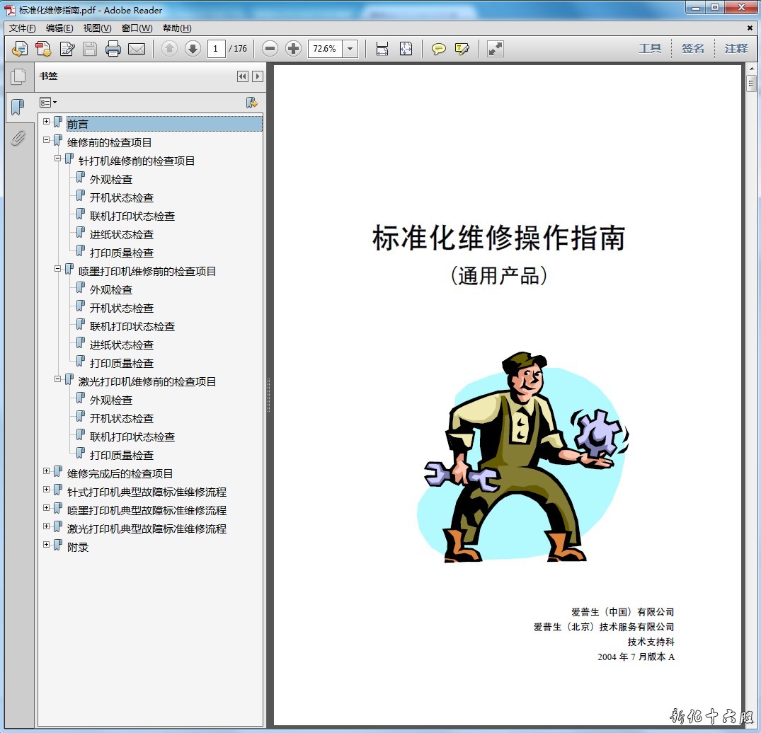The width and height of the screenshot is (761, 733).
Task: Open the bookmark options dropdown menu
Action: pyautogui.click(x=48, y=103)
